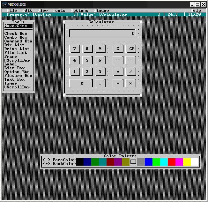Select the BackColor radio option
Screen dimensions: 208x202
point(46,164)
